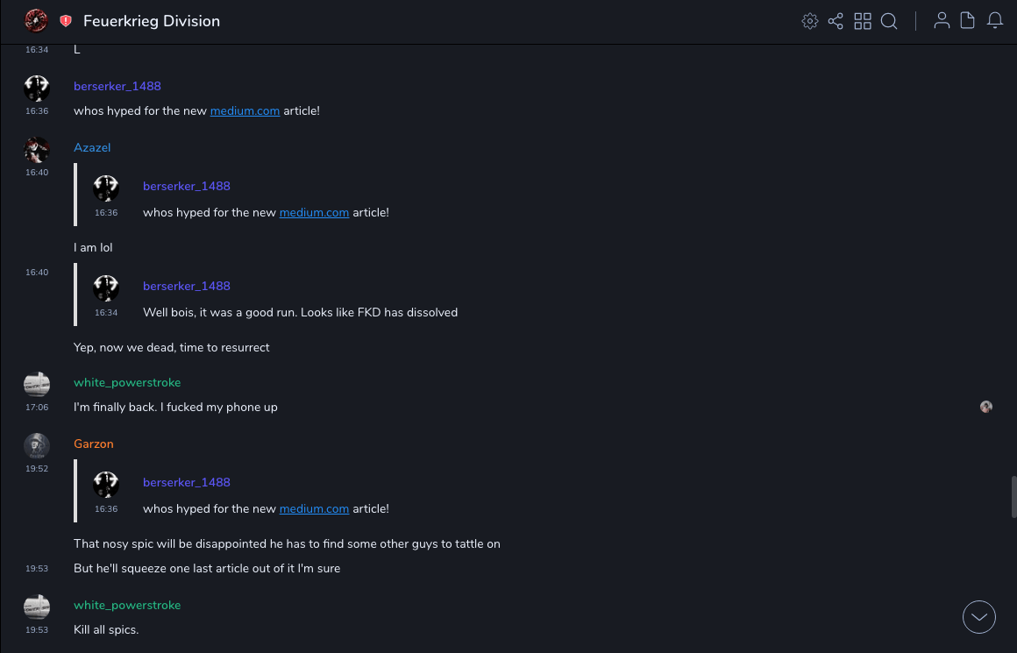Click the red shield badge beside title

(66, 21)
